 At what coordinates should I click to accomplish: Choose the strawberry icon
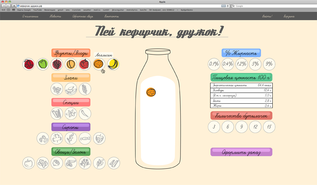click(x=85, y=64)
